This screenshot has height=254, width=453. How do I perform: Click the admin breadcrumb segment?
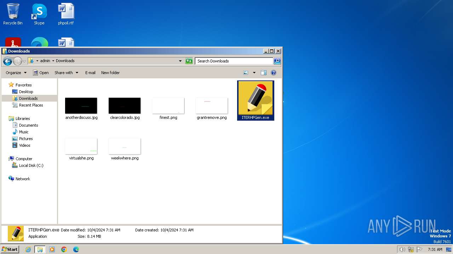tap(45, 61)
